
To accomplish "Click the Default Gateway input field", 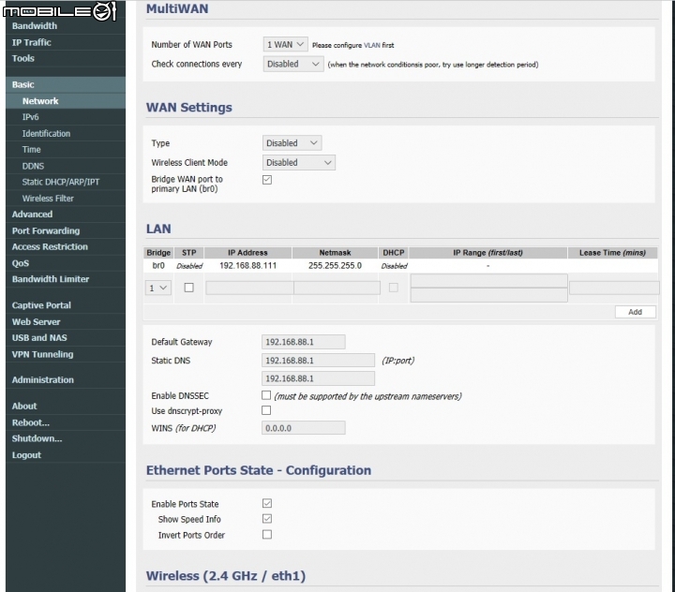I will (x=303, y=342).
